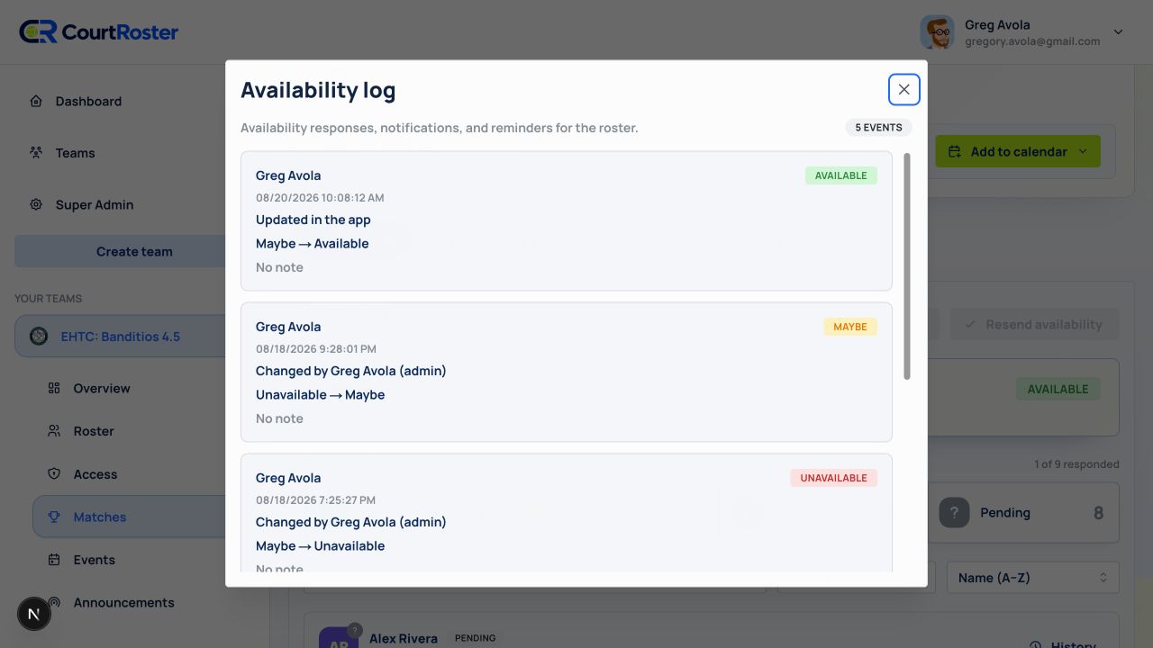
Task: Click "1 of 9 responded" text
Action: click(x=1076, y=464)
